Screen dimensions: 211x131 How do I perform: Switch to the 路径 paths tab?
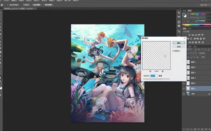point(195,47)
